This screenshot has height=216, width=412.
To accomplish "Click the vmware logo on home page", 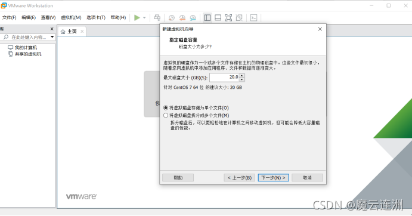I will click(x=82, y=196).
